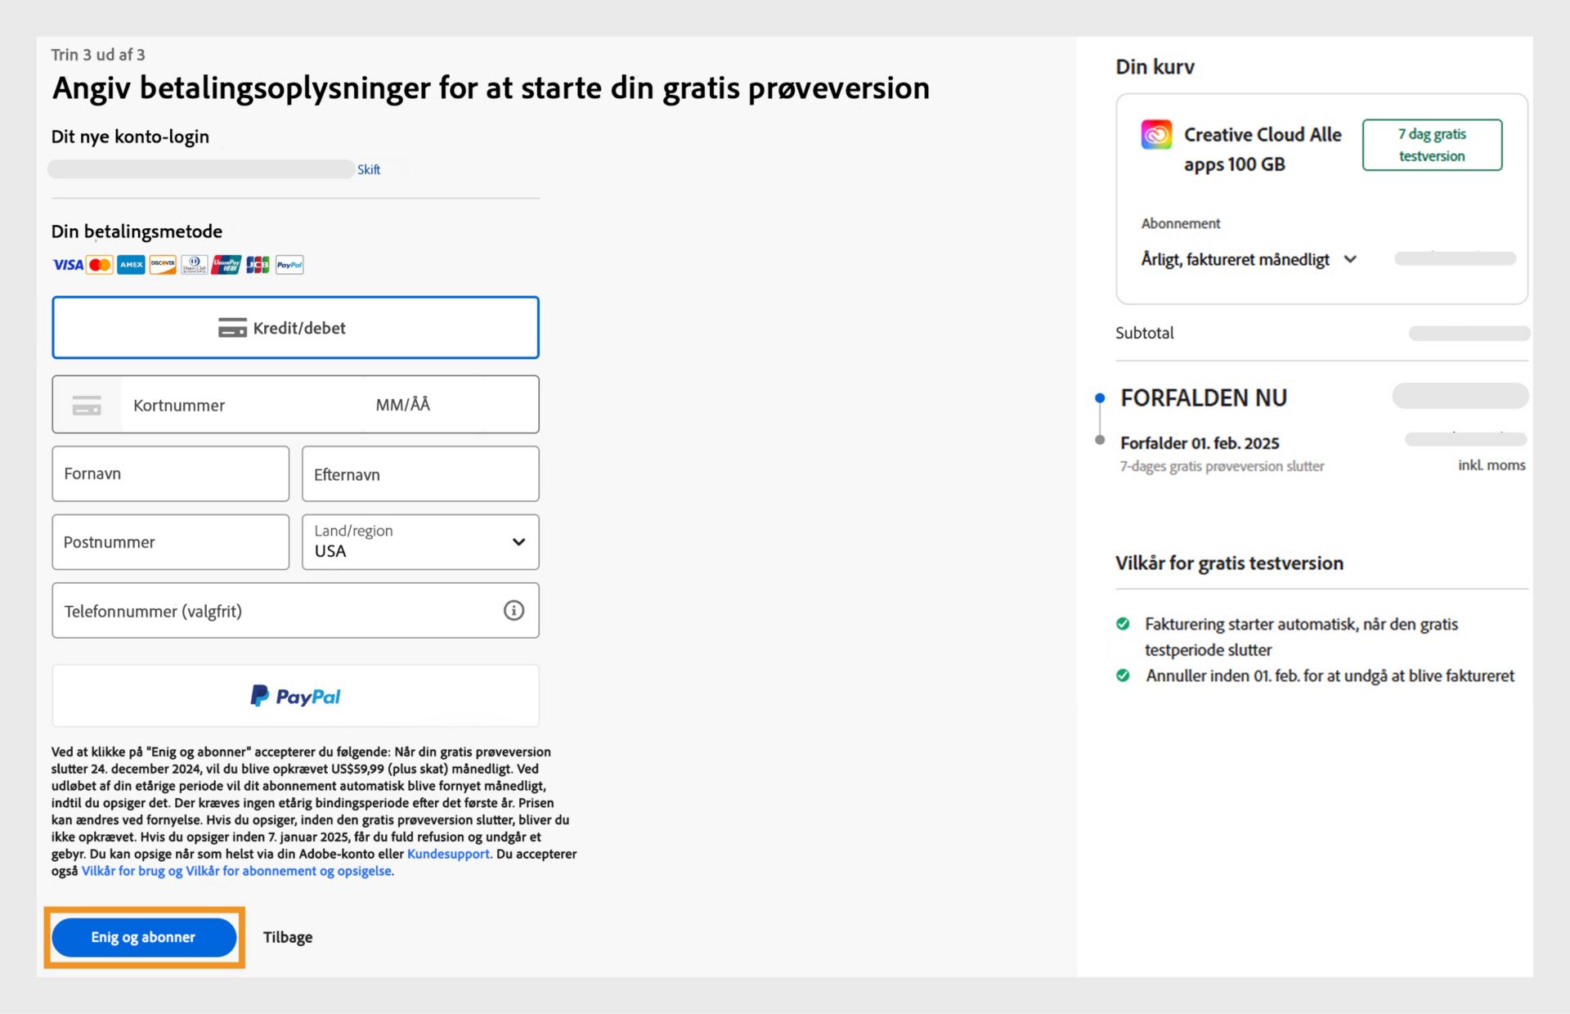
Task: Focus the Telefonnummer (valgfrit) field
Action: (295, 610)
